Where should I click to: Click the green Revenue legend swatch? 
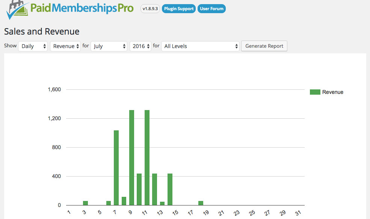[315, 92]
